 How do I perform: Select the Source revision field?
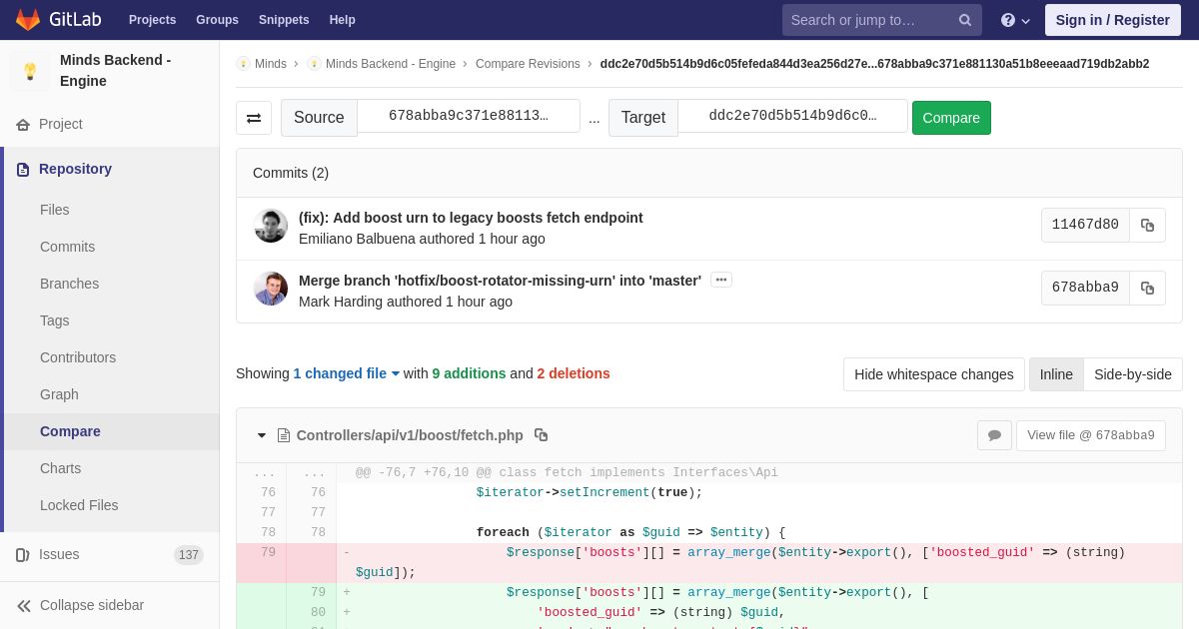pyautogui.click(x=469, y=116)
